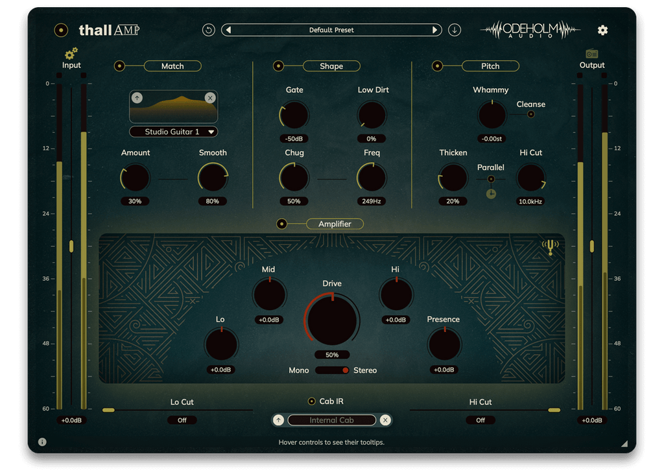This screenshot has width=664, height=476.
Task: Toggle the Amplifier section header
Action: (281, 224)
